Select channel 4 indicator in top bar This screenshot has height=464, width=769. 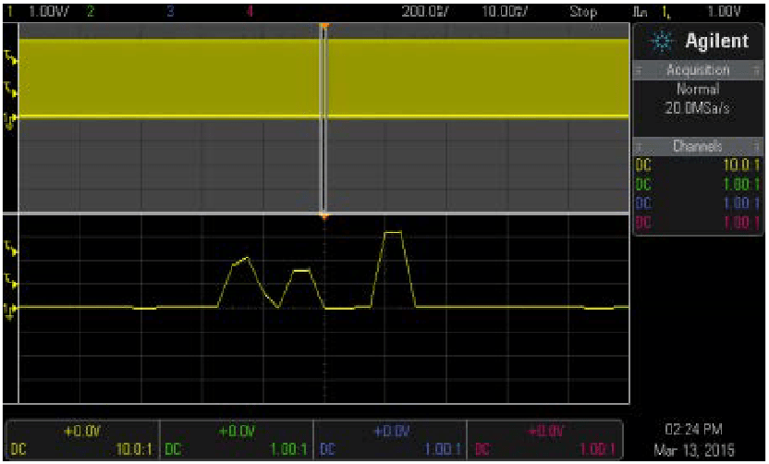(x=250, y=12)
